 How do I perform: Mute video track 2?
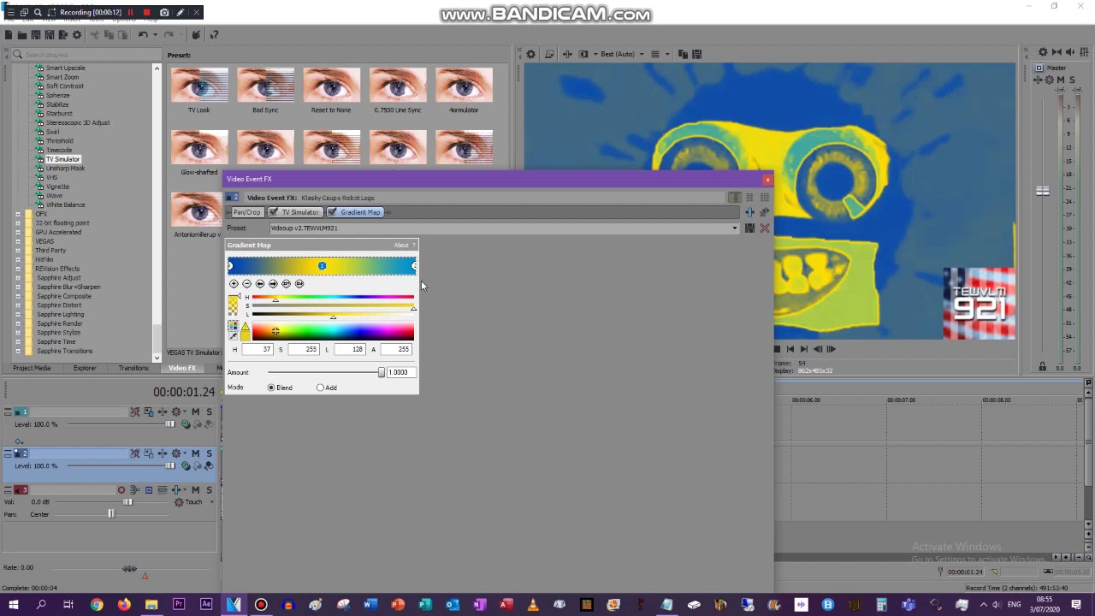[195, 453]
